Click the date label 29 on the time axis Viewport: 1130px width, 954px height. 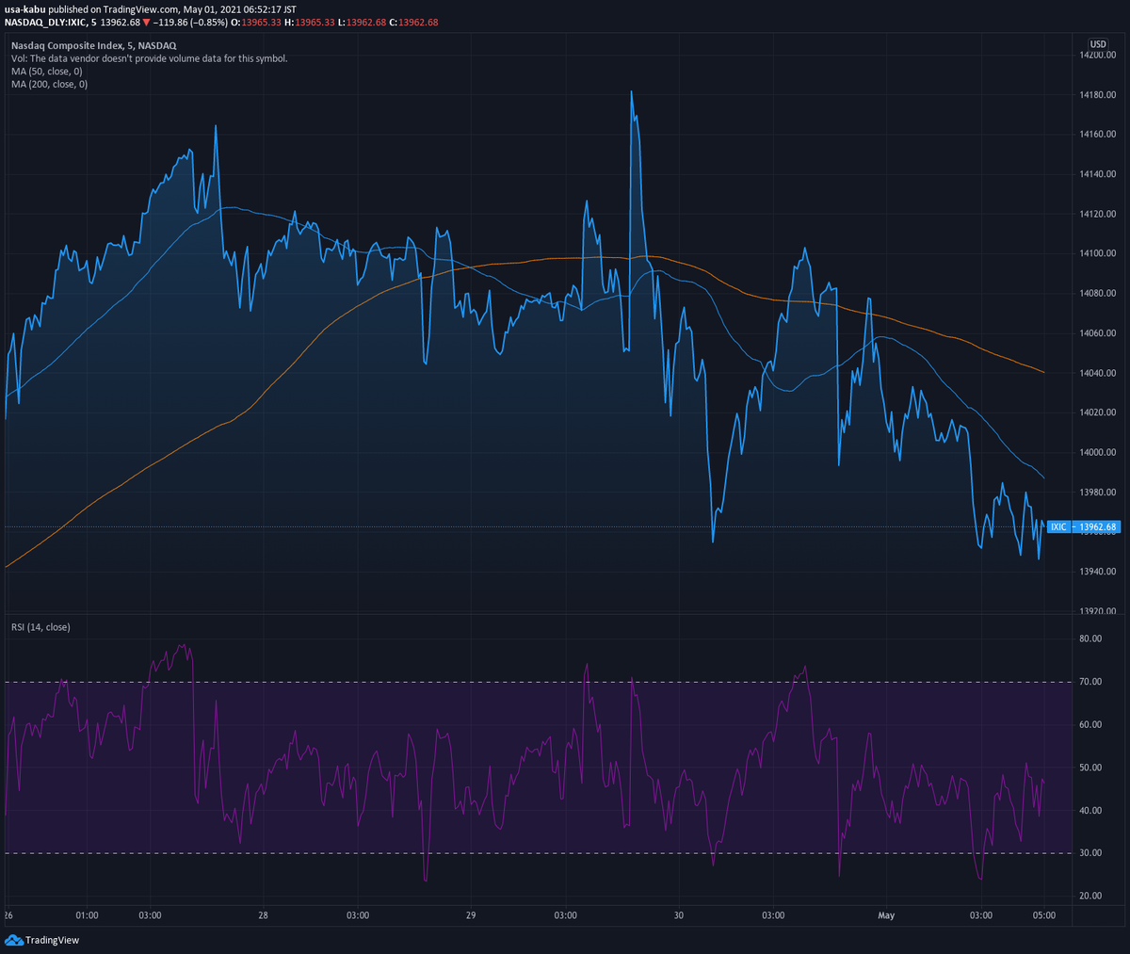[471, 915]
